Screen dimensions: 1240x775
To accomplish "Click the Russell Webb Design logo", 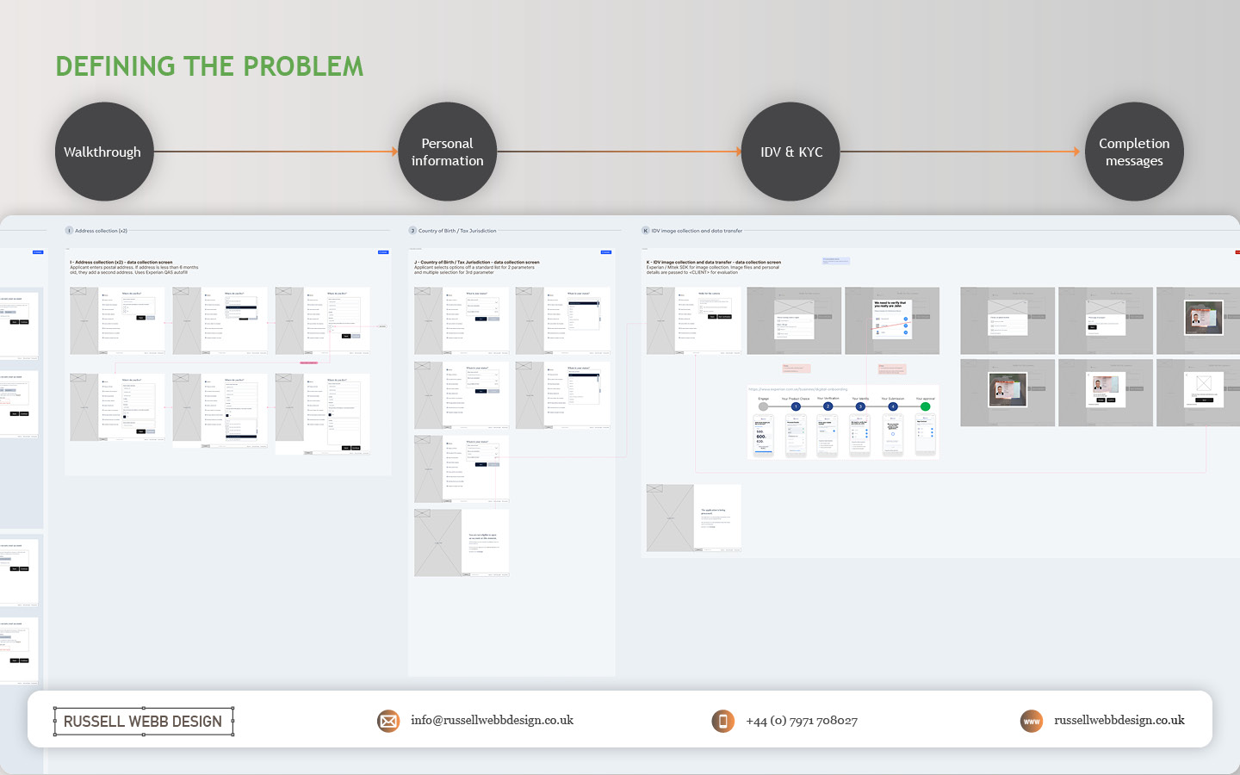I will click(143, 722).
